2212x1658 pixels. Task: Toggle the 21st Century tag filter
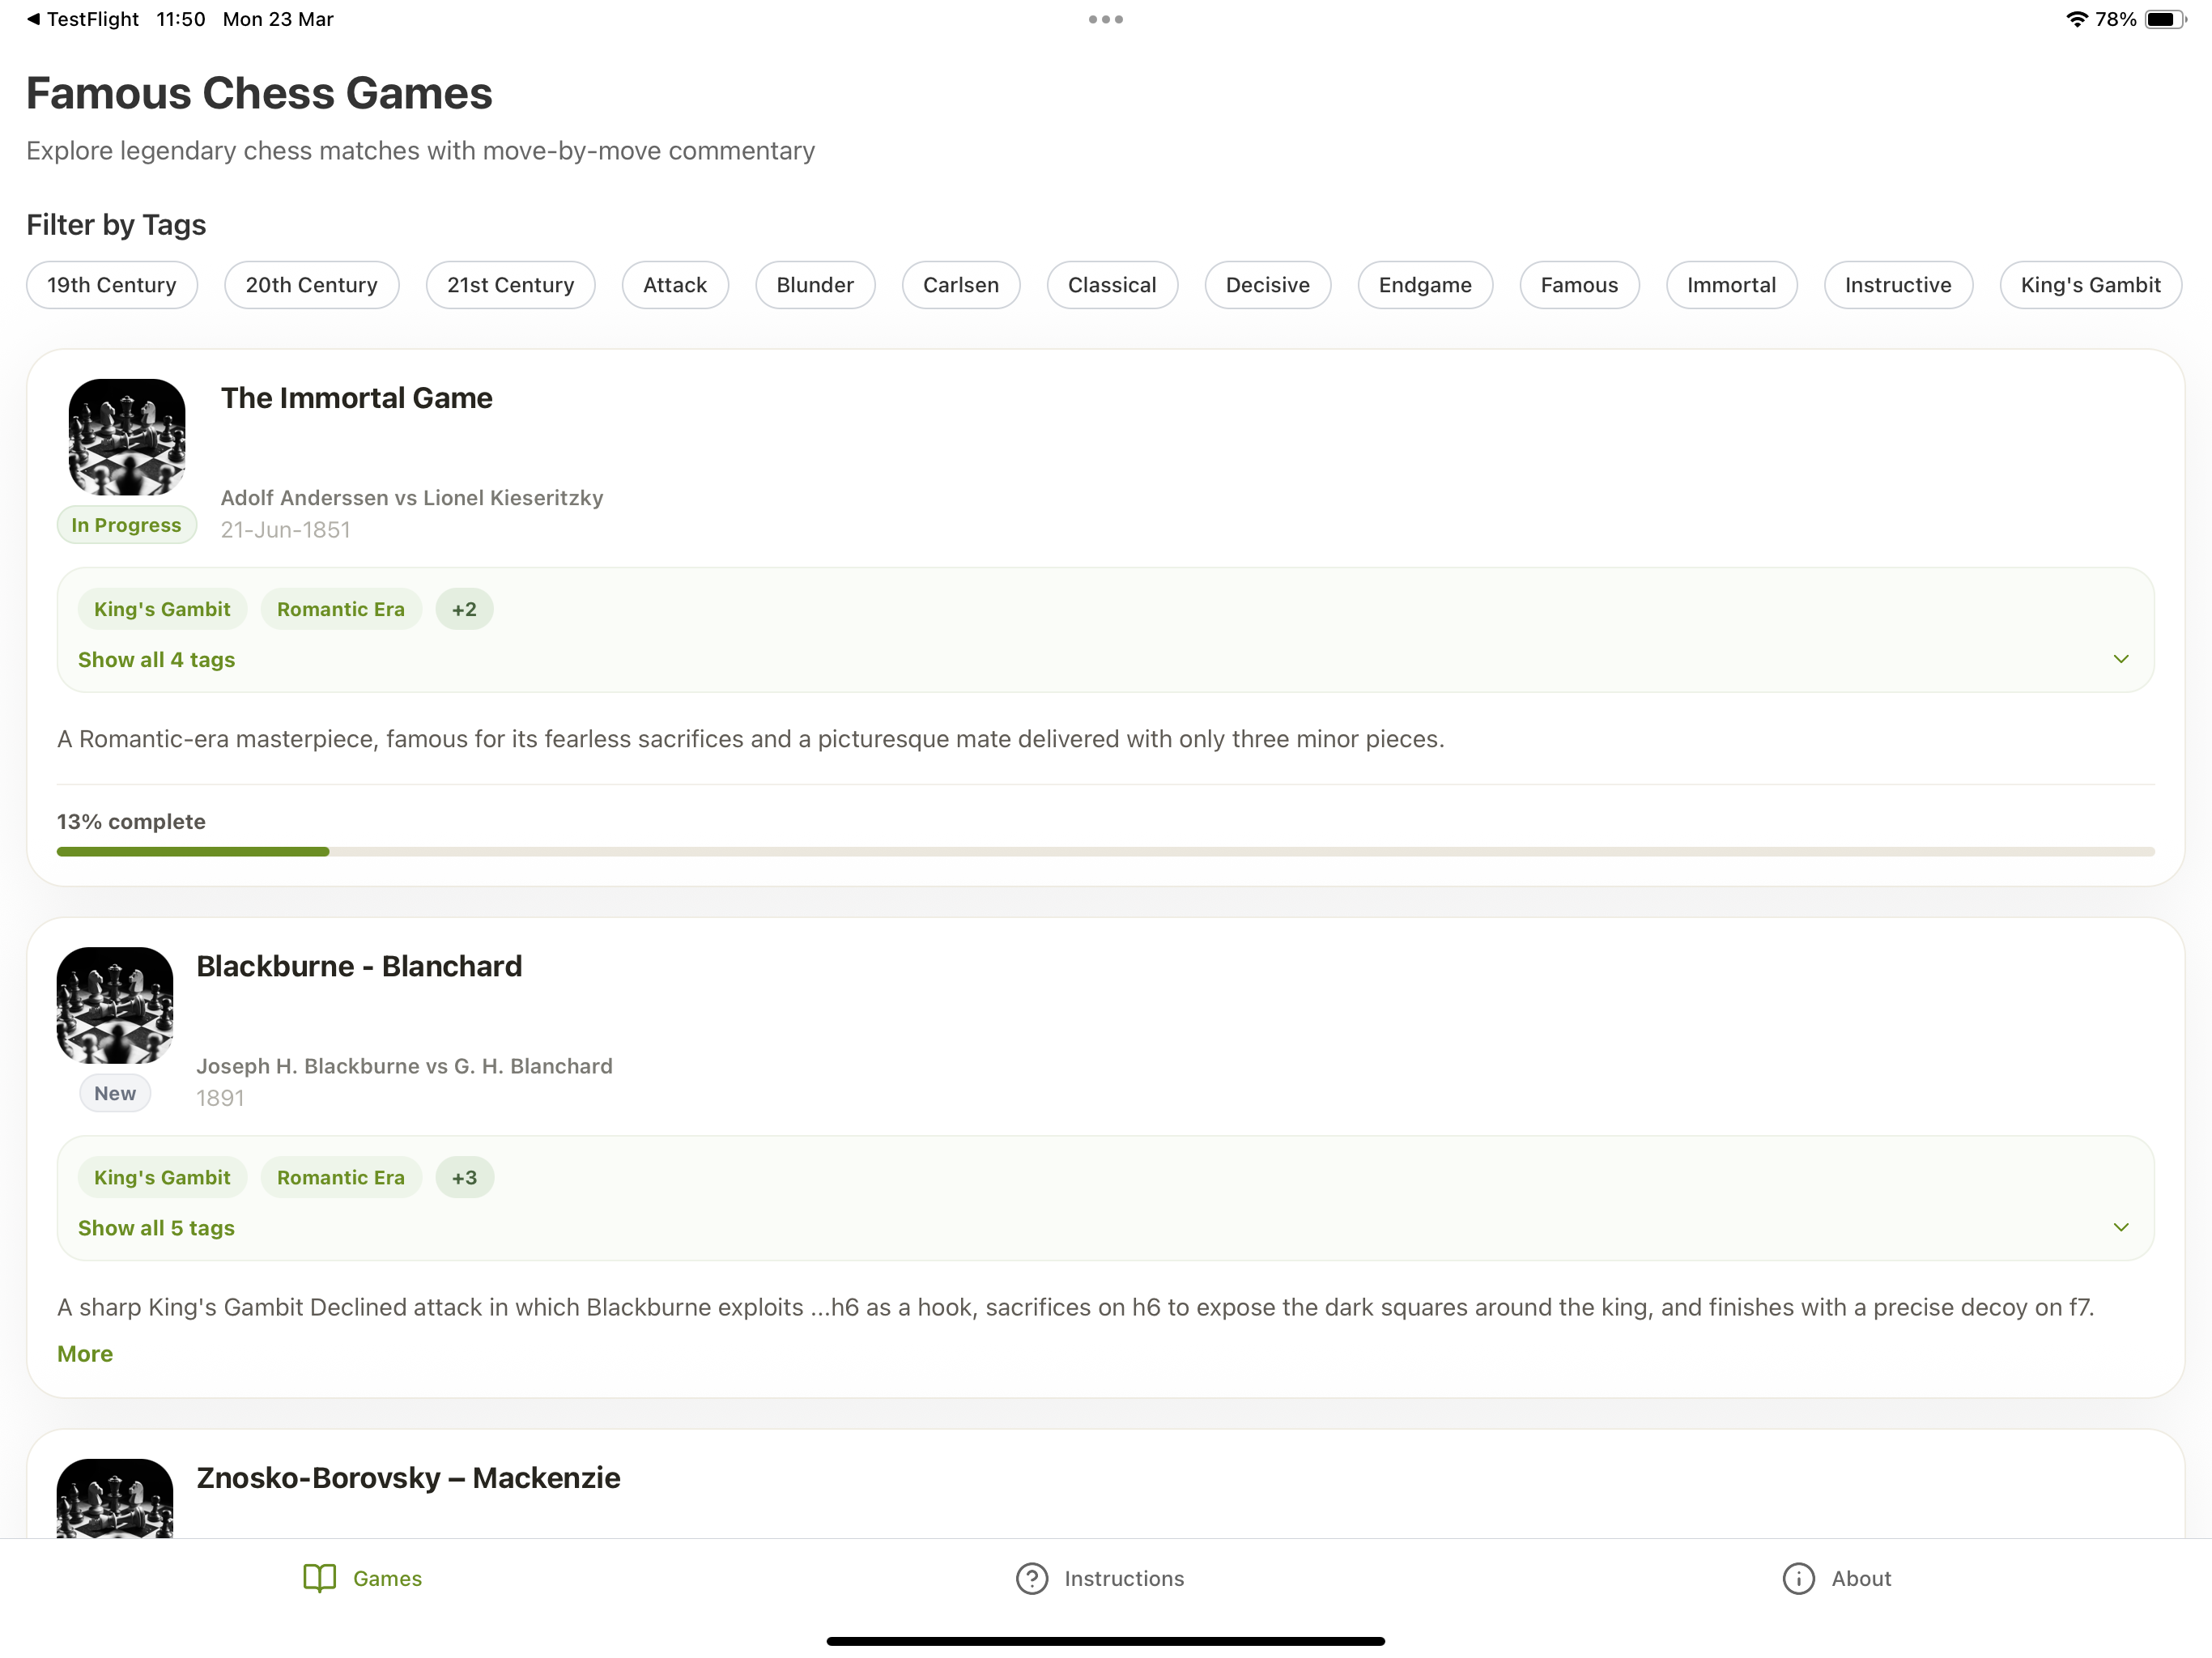pyautogui.click(x=510, y=285)
